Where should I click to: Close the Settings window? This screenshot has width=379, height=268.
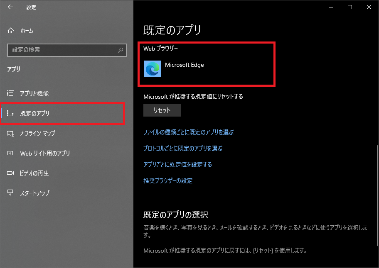click(369, 7)
